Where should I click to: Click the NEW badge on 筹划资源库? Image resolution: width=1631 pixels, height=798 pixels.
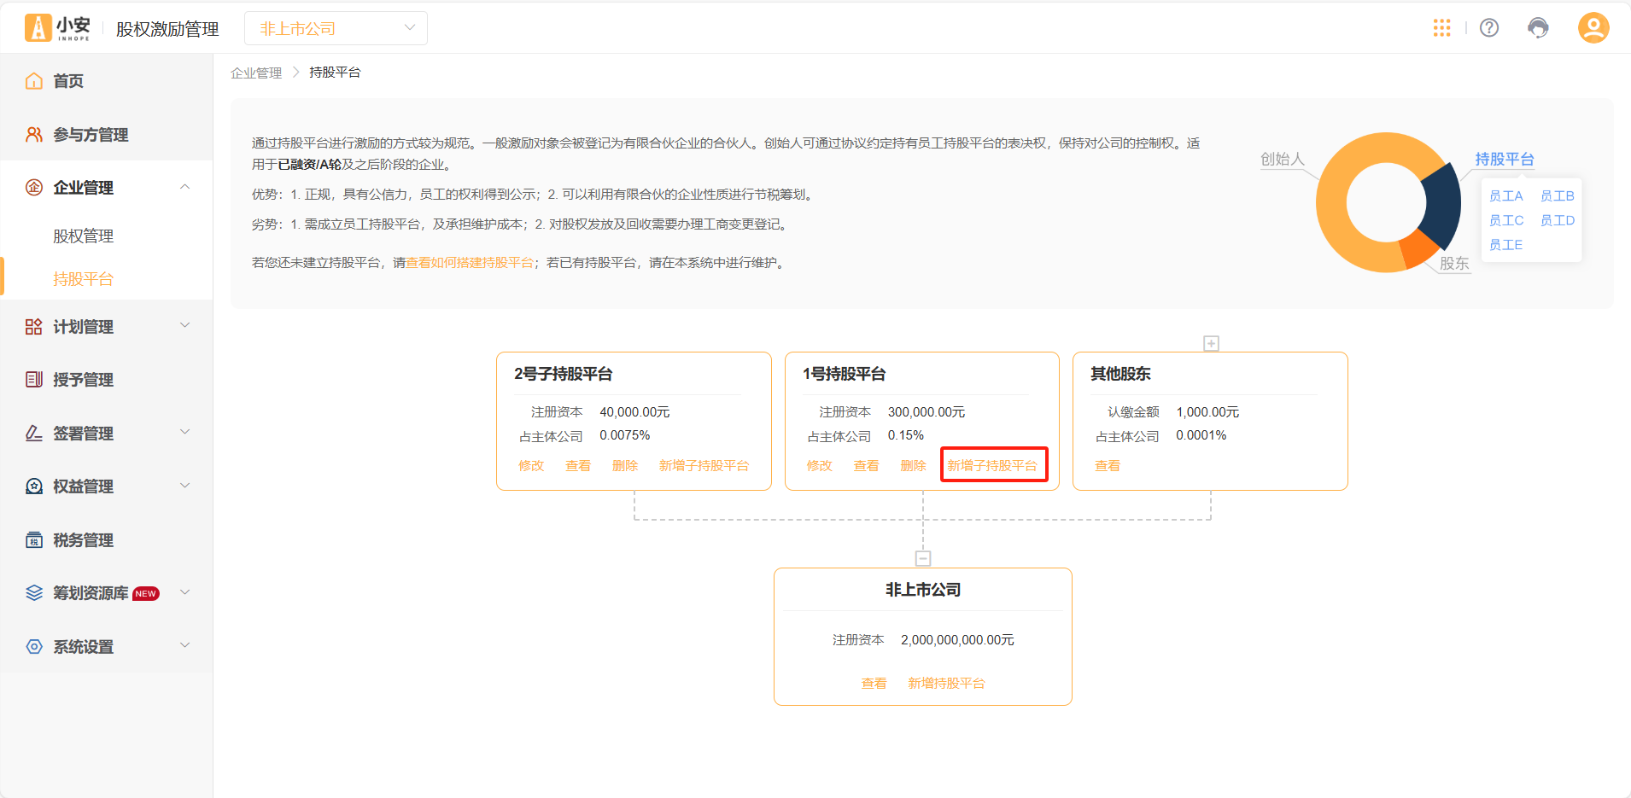[146, 594]
